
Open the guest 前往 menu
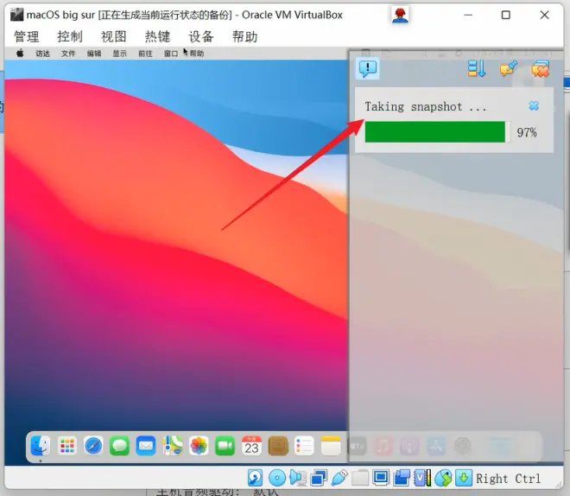(x=145, y=54)
